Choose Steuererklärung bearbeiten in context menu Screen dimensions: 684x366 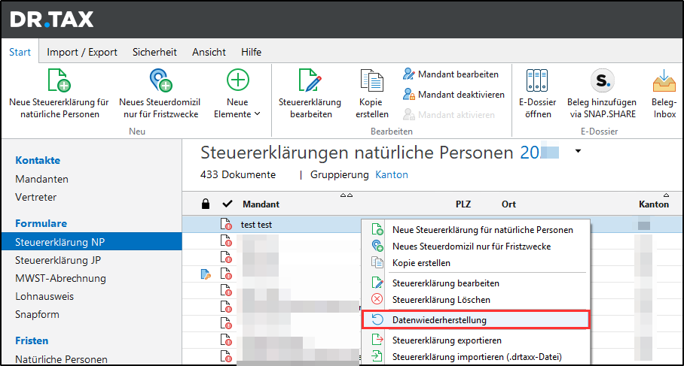click(476, 283)
